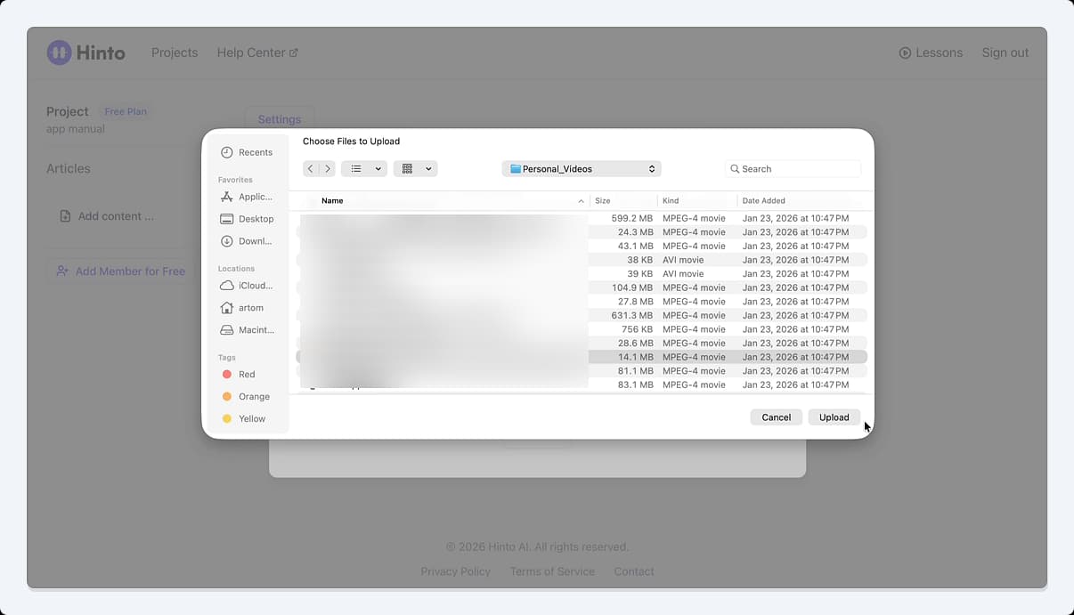Open Recents in the sidebar

coord(247,152)
